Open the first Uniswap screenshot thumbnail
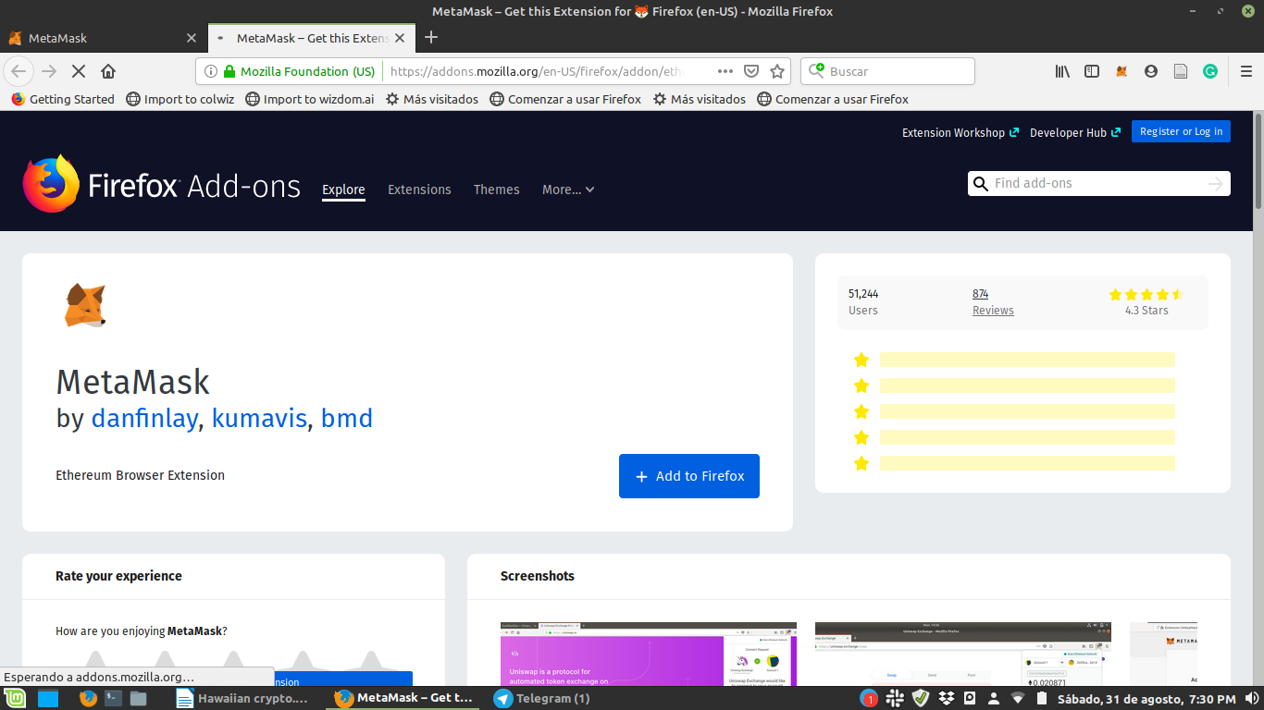1264x710 pixels. pos(649,655)
